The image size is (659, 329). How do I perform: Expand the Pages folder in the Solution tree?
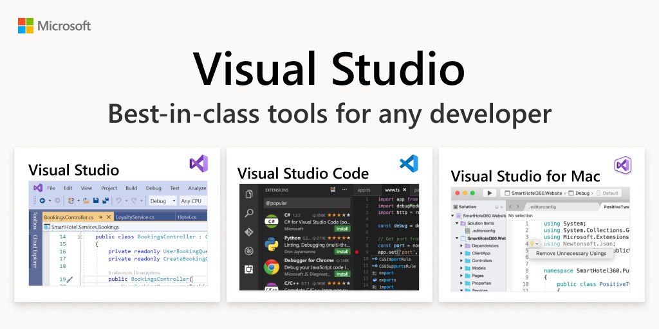[x=461, y=276]
